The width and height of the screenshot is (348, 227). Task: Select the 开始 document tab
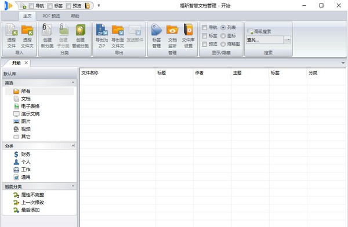(x=16, y=63)
